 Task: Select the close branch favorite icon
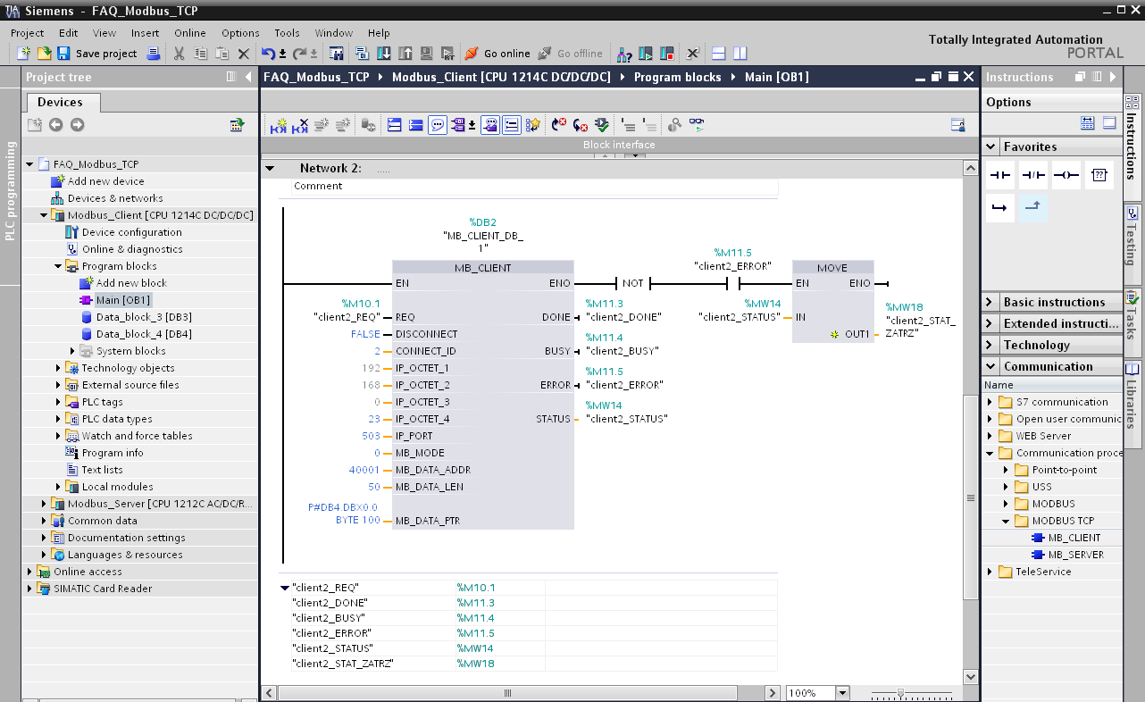1033,208
